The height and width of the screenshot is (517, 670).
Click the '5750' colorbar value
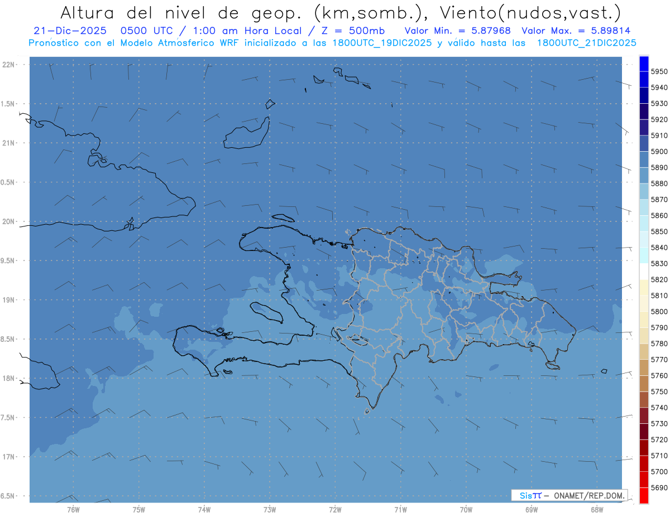pyautogui.click(x=659, y=392)
